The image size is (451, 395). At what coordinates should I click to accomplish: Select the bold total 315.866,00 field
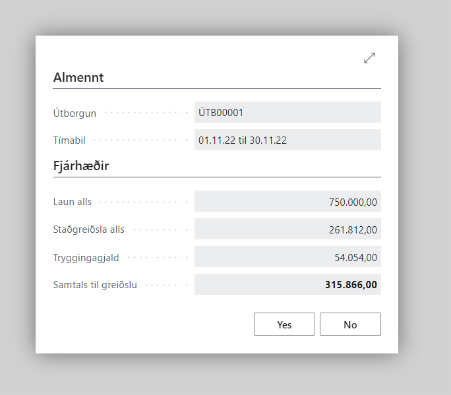pyautogui.click(x=287, y=285)
